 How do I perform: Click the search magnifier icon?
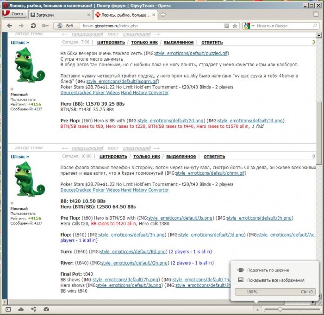(315, 25)
